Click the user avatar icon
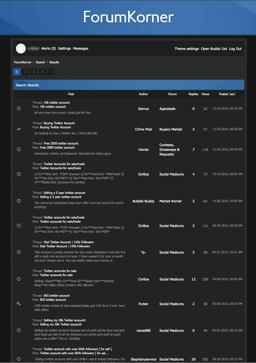The width and height of the screenshot is (256, 363). click(21, 49)
